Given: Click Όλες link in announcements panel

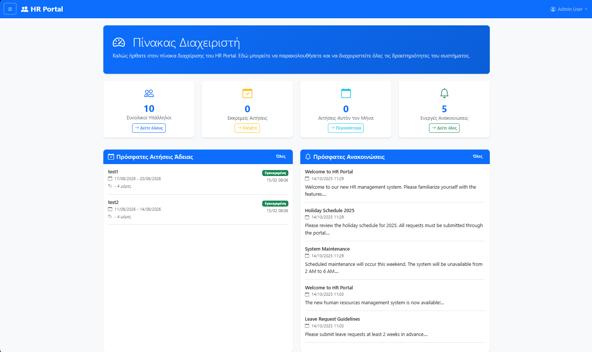Looking at the screenshot, I should coord(477,157).
